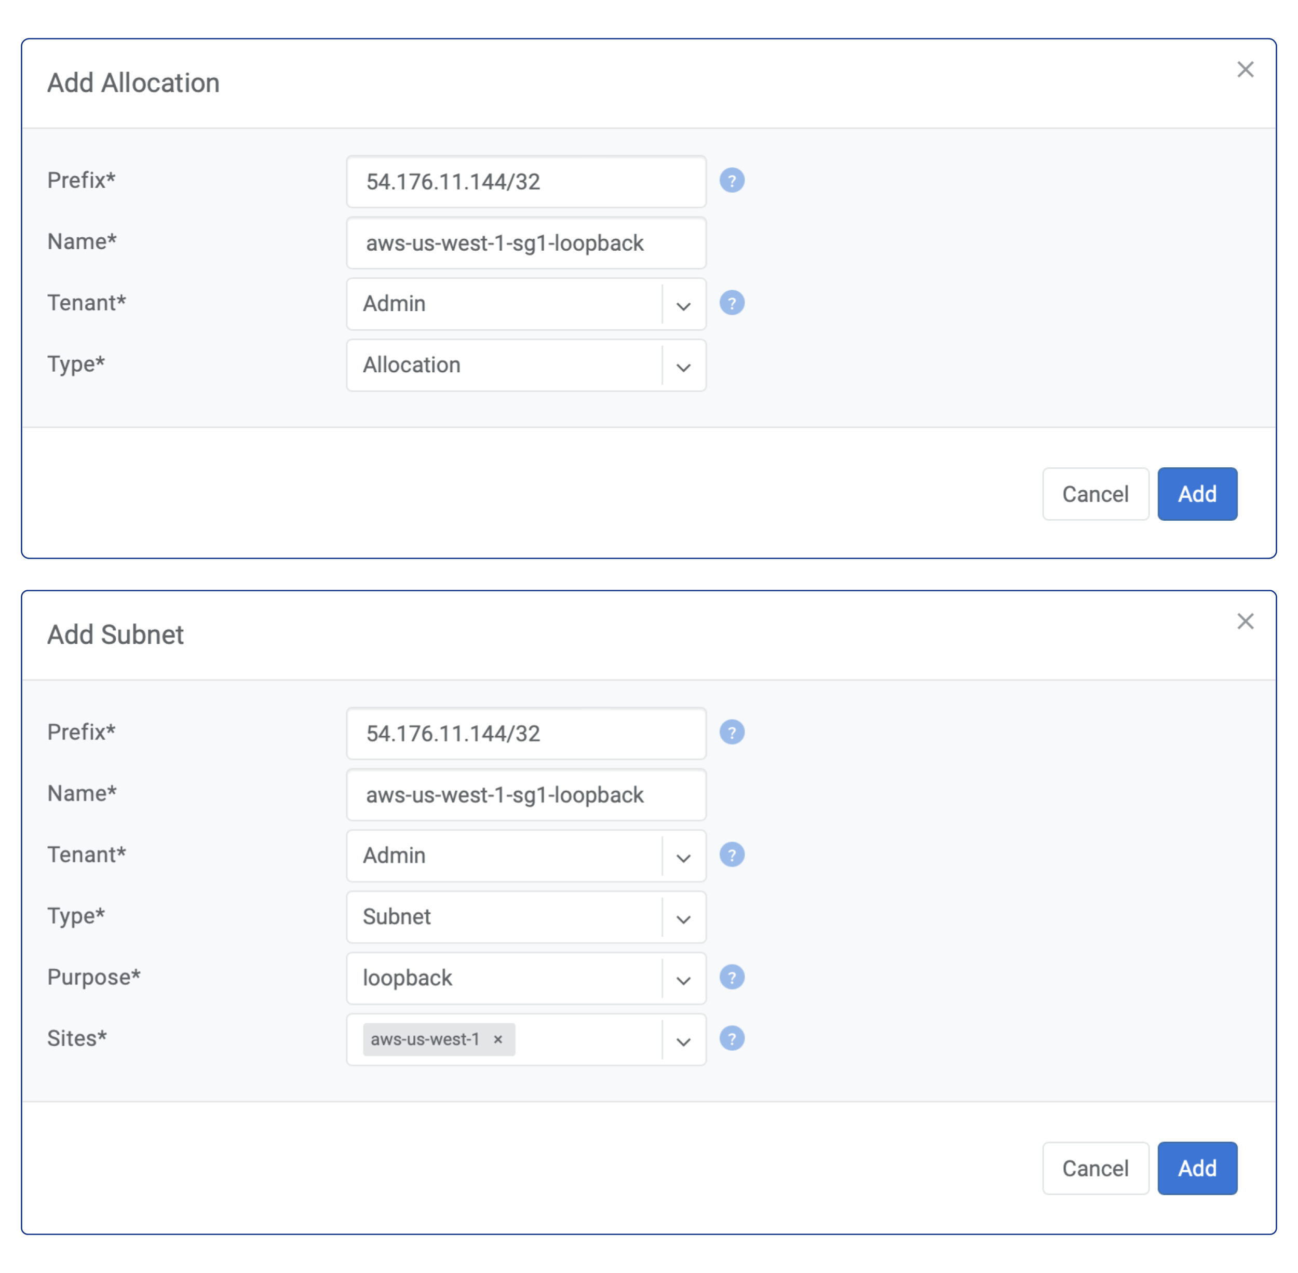Click the help icon beside Prefix in Add Allocation

[x=733, y=181]
